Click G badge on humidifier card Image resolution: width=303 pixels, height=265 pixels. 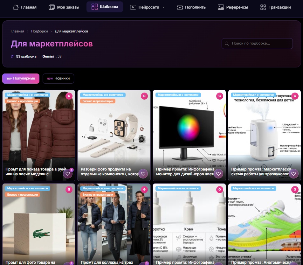[295, 96]
